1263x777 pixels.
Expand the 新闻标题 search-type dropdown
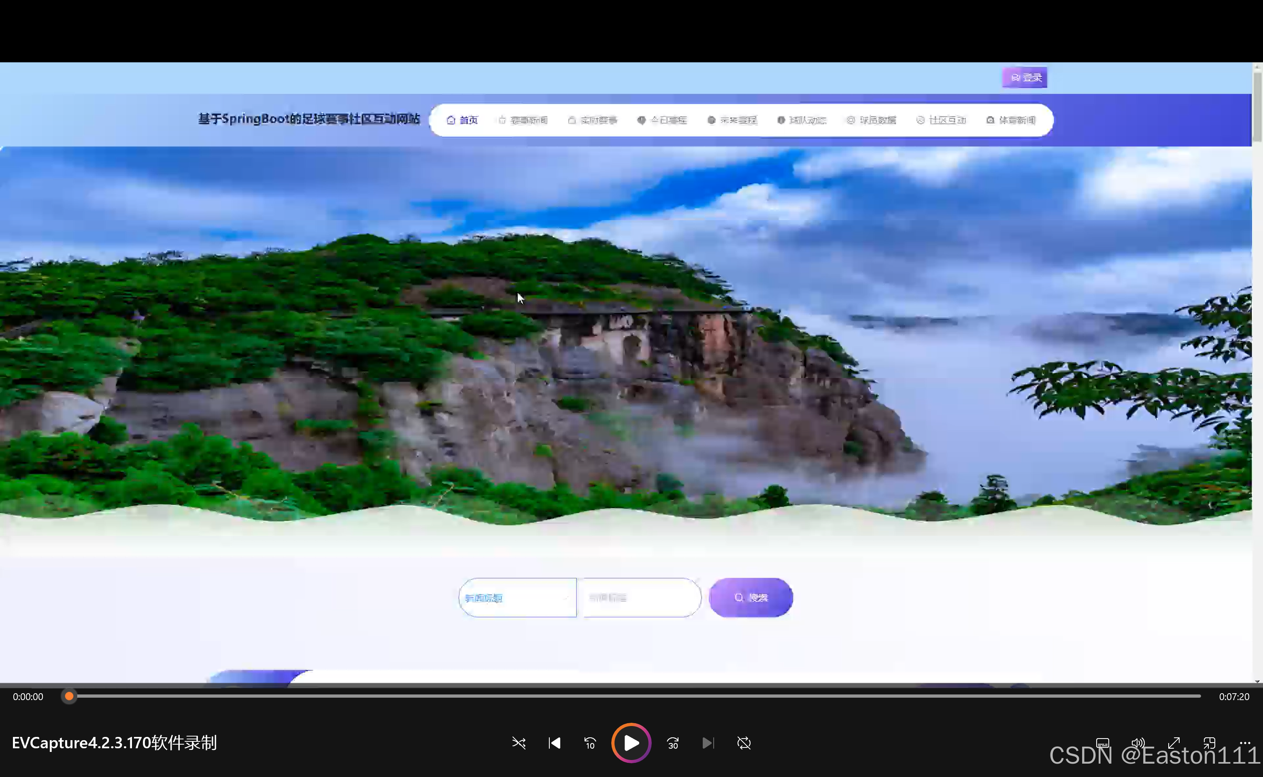coord(517,598)
